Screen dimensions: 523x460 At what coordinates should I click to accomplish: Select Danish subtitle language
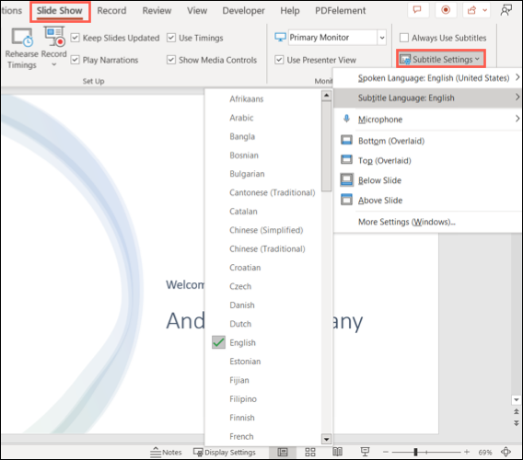[242, 305]
